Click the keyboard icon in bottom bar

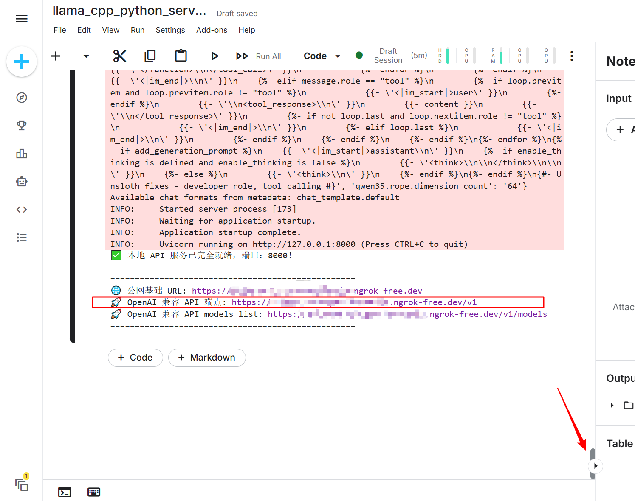coord(94,492)
